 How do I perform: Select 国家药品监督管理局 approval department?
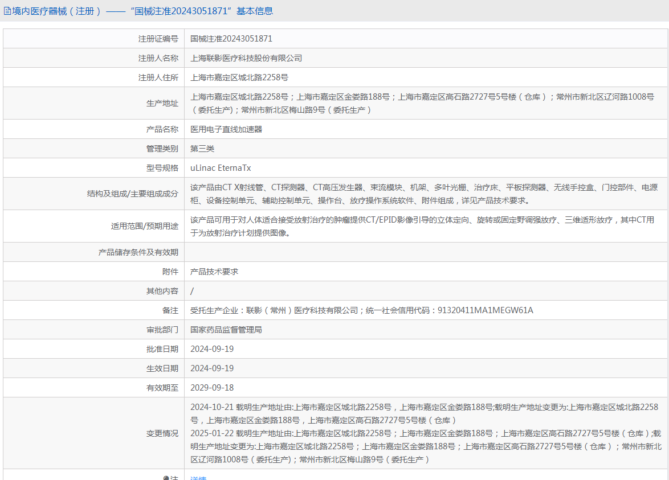coord(226,330)
